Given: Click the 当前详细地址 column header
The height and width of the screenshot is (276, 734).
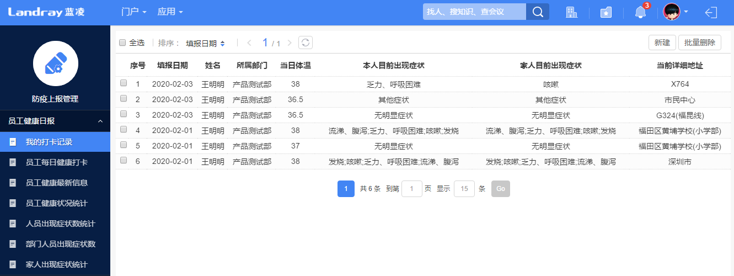Looking at the screenshot, I should (x=680, y=65).
